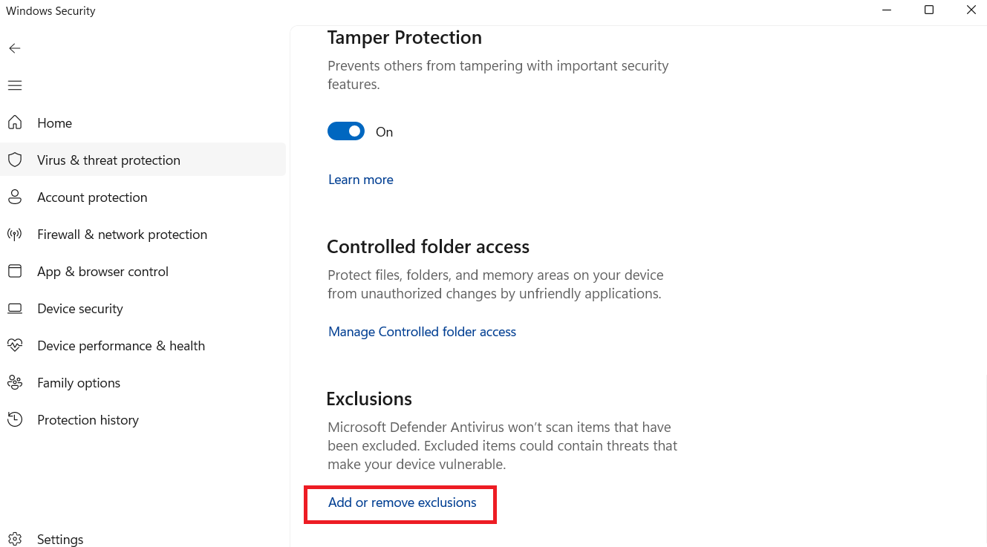Click the Device performance heart icon
Screen dimensions: 987x547
pyautogui.click(x=15, y=346)
